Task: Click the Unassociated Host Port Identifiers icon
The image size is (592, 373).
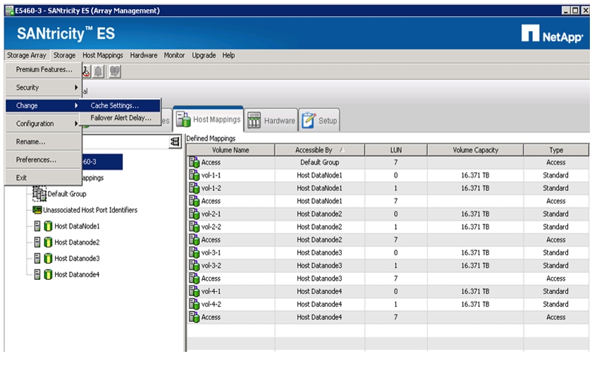Action: pyautogui.click(x=37, y=209)
